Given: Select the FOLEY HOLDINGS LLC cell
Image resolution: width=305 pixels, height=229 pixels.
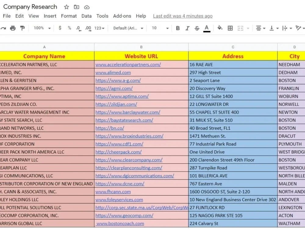Looking at the screenshot, I should coord(47,200).
